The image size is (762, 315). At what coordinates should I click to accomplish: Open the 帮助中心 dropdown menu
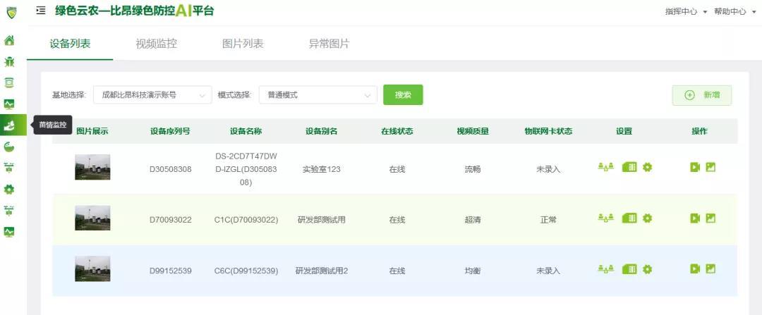click(734, 12)
